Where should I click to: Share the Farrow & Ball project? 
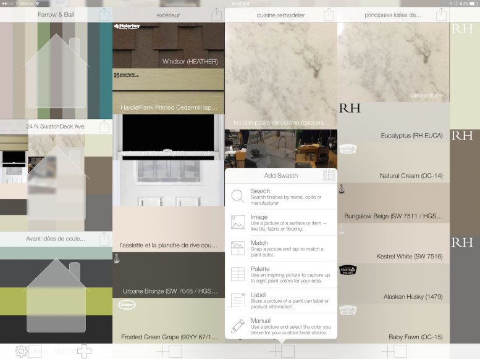[104, 14]
